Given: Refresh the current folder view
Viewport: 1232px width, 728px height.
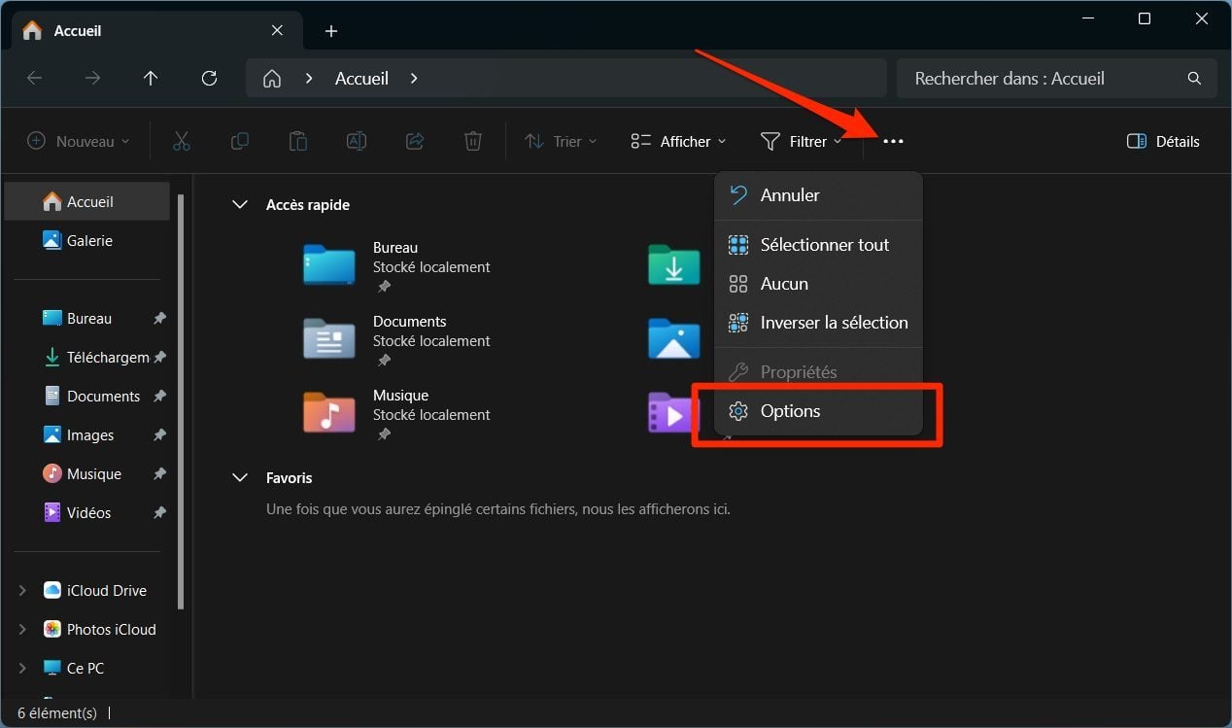Looking at the screenshot, I should 209,79.
